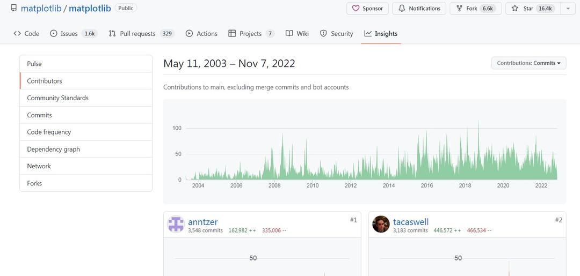The image size is (580, 276).
Task: Open the Contributions: Commits dropdown
Action: 528,63
